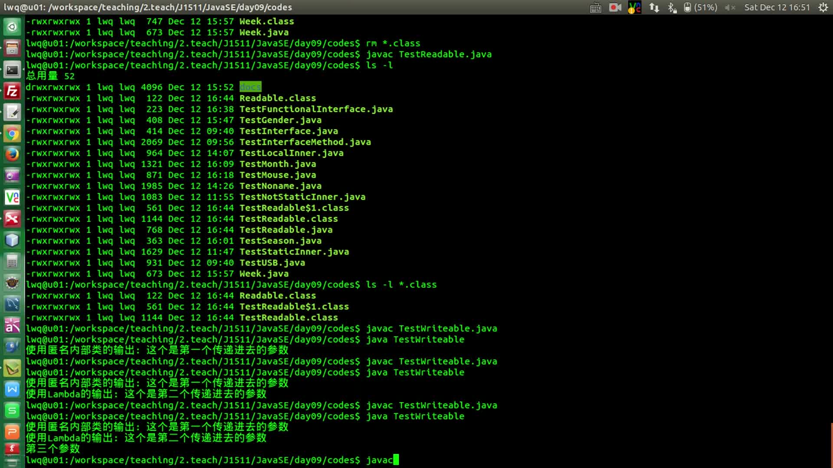The image size is (833, 468).
Task: Open the text editor from the launcher
Action: click(12, 112)
